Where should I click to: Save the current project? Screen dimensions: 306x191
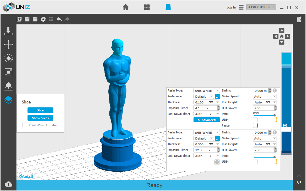coord(27,19)
